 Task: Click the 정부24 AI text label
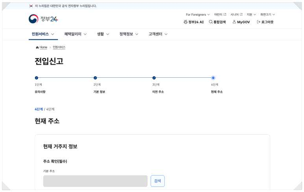point(196,22)
